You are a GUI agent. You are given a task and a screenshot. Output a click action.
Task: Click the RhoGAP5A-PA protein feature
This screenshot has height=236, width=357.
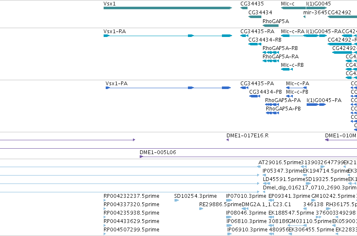(272, 105)
